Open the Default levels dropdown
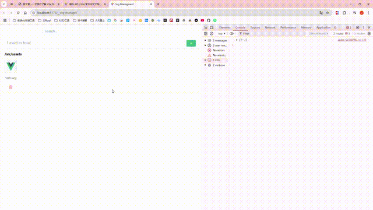Image resolution: width=373 pixels, height=210 pixels. 318,34
